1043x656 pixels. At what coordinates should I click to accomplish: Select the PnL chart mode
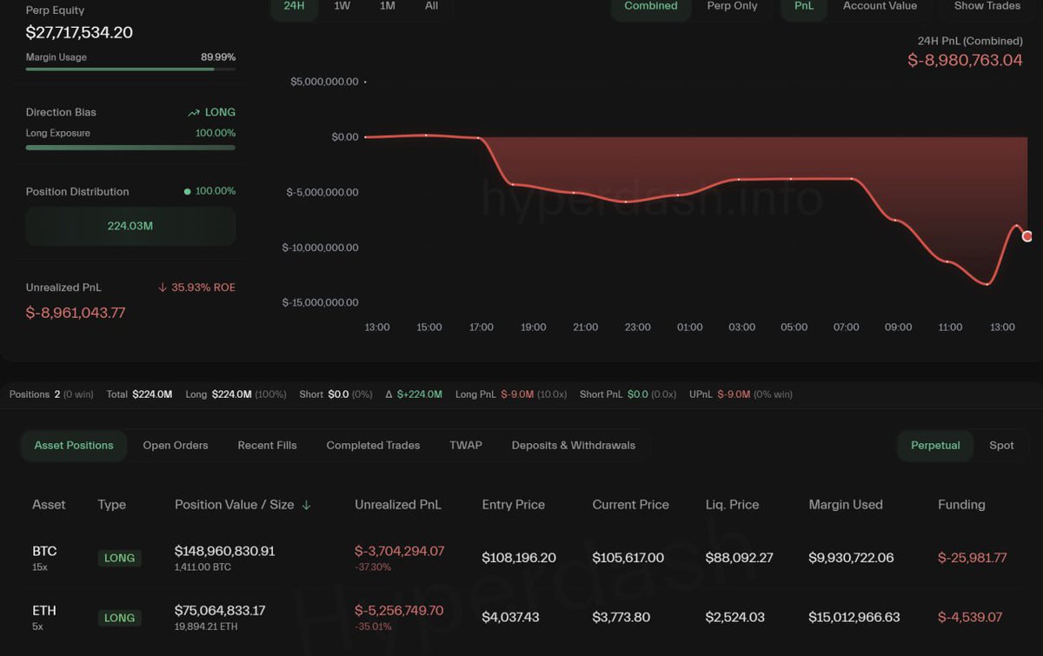[x=804, y=6]
